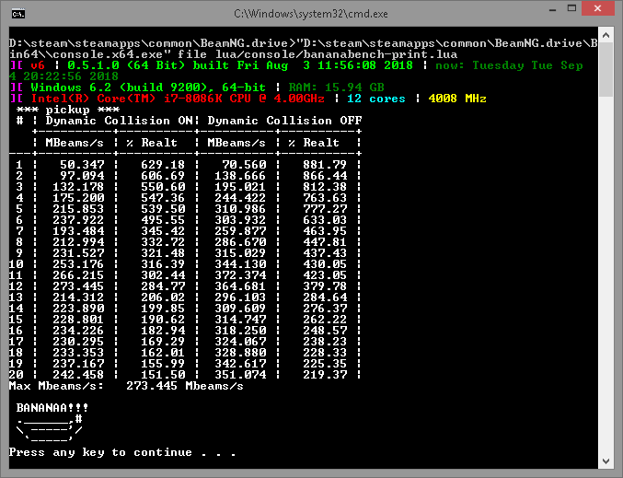The height and width of the screenshot is (478, 623).
Task: Click value '50.347' in row 1
Action: tap(82, 164)
